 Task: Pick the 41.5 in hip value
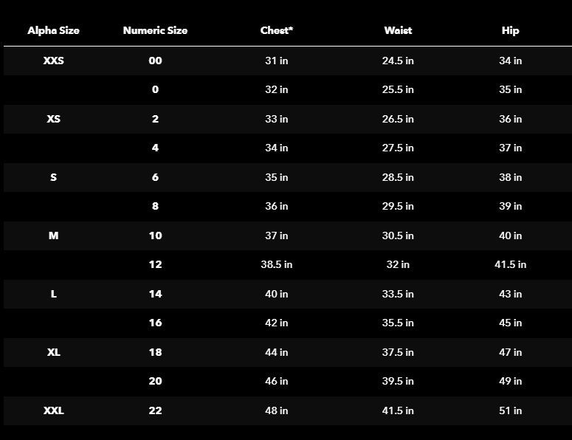coord(510,264)
